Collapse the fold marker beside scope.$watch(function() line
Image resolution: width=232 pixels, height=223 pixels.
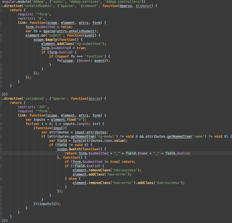click(x=1, y=149)
